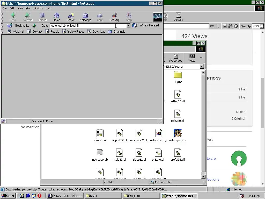
Task: Click the Forward button in Netscape toolbar
Action: [27, 17]
